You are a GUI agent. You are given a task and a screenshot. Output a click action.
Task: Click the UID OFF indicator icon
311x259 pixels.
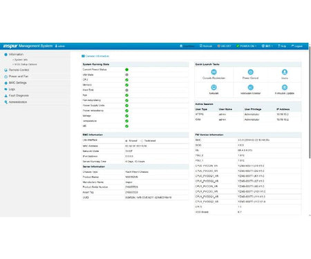[219, 46]
